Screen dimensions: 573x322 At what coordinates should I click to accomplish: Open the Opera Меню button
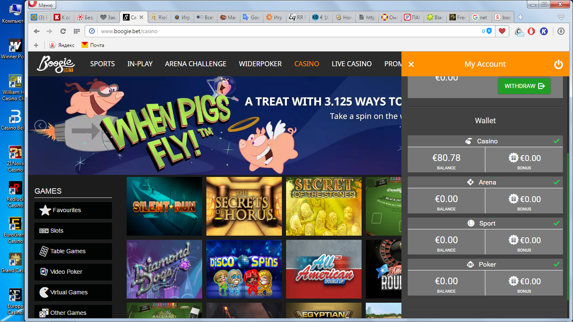[42, 5]
